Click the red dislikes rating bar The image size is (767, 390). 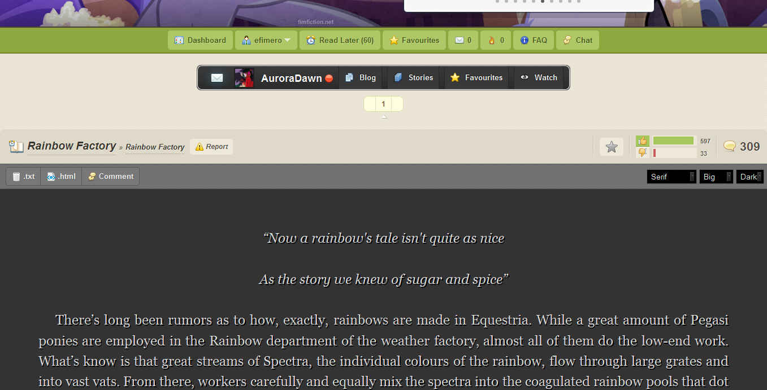point(655,153)
